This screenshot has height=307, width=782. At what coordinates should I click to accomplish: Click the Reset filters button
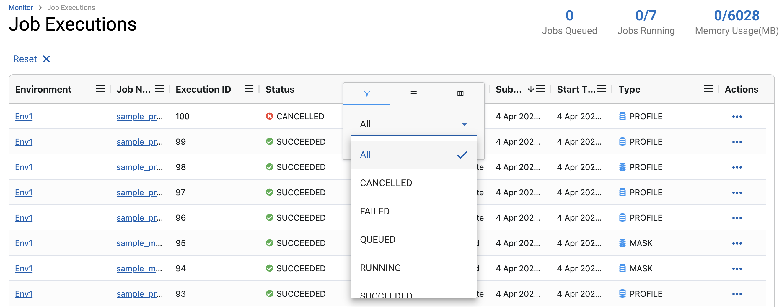click(32, 59)
